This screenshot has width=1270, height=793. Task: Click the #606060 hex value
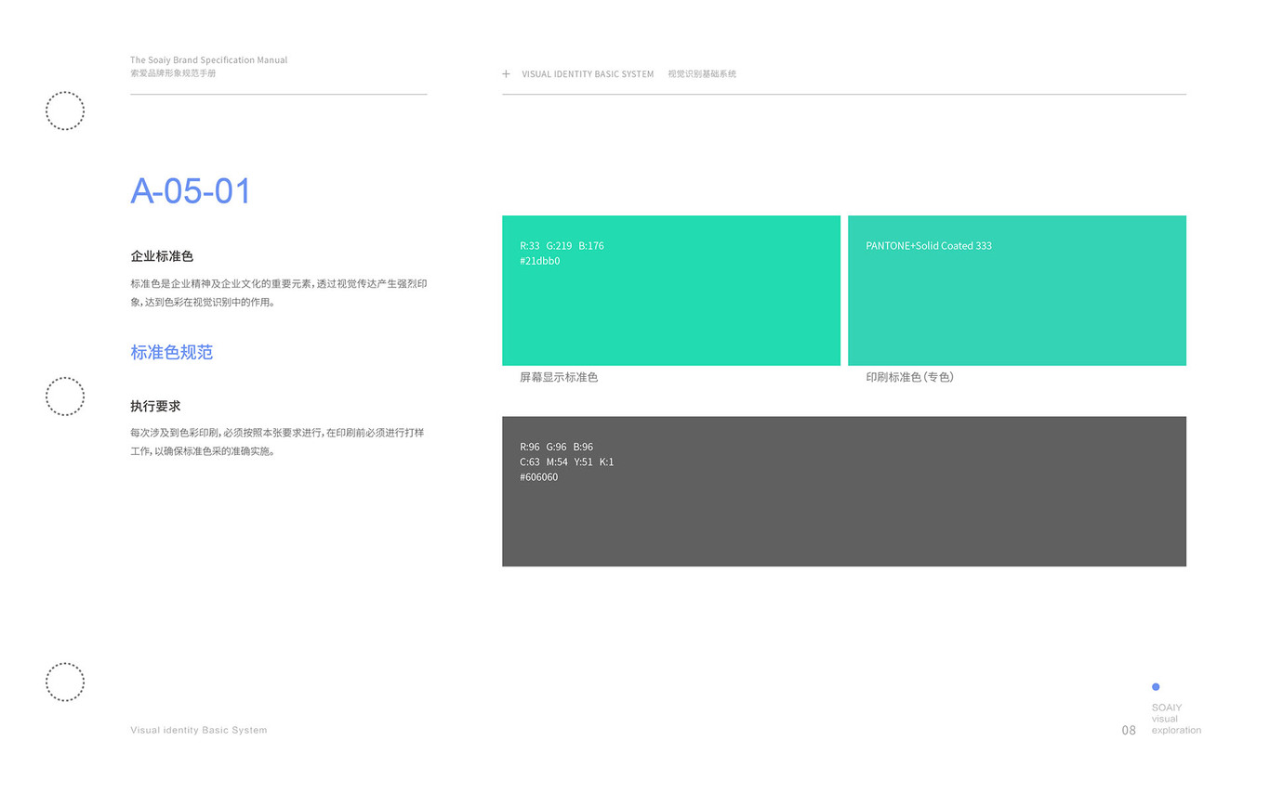point(539,477)
